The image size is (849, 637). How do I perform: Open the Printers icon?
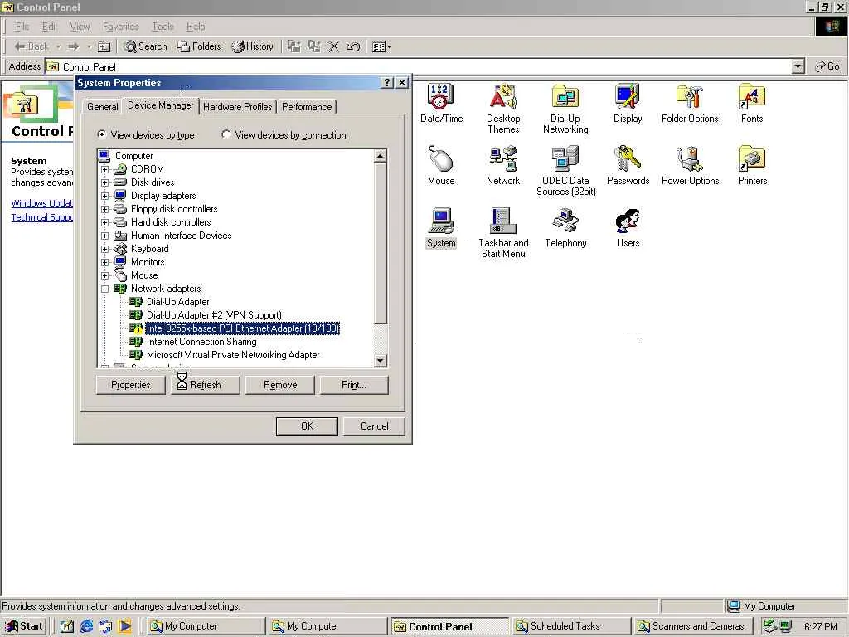752,166
